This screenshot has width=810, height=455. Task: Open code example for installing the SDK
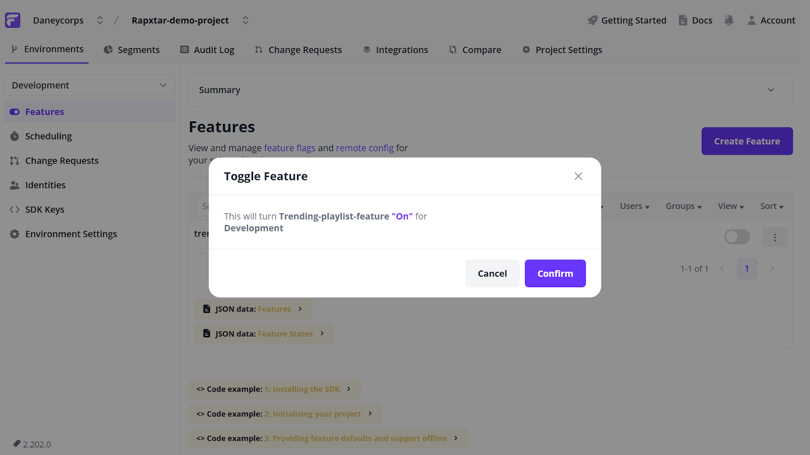click(x=274, y=389)
